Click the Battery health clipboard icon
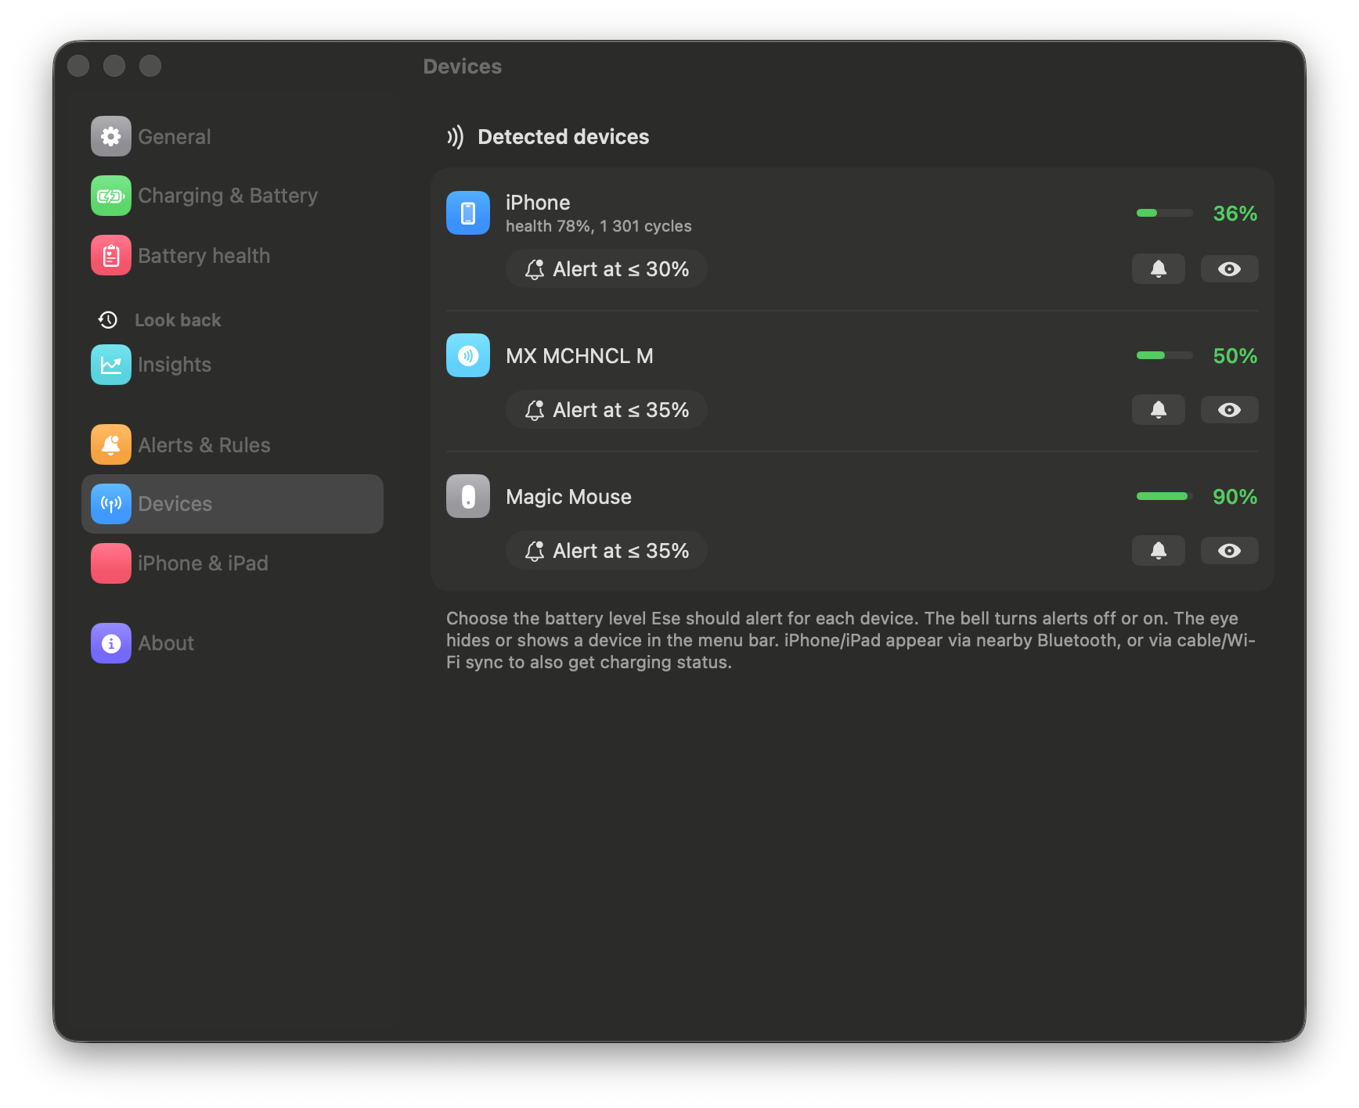The width and height of the screenshot is (1359, 1108). tap(111, 255)
